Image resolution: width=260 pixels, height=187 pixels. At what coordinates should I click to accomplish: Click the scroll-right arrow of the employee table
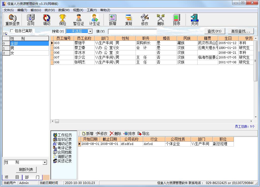pos(251,121)
